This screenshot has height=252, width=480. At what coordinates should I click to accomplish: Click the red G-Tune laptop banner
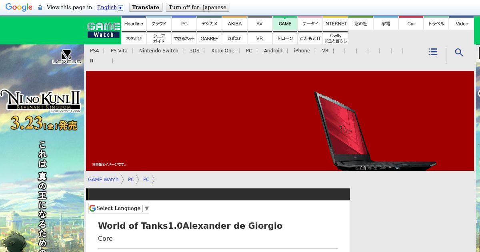pyautogui.click(x=280, y=121)
